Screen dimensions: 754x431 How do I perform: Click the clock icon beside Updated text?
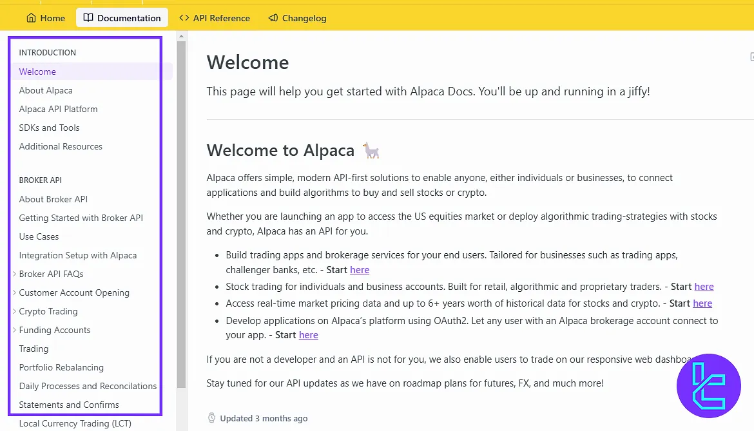[x=211, y=418]
